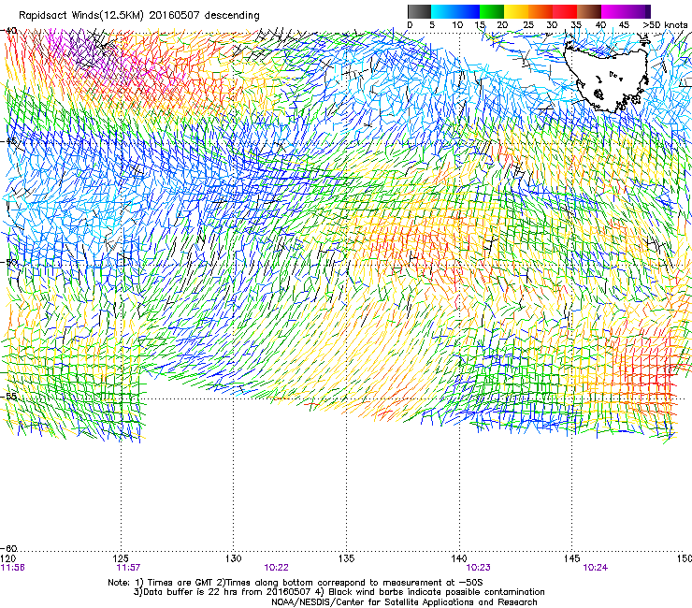Image resolution: width=692 pixels, height=608 pixels.
Task: Click the legend scale label '45'
Action: pos(624,25)
